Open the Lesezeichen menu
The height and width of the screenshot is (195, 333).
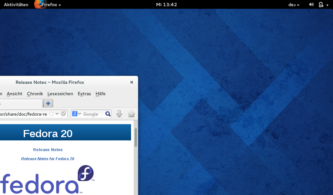(x=60, y=94)
